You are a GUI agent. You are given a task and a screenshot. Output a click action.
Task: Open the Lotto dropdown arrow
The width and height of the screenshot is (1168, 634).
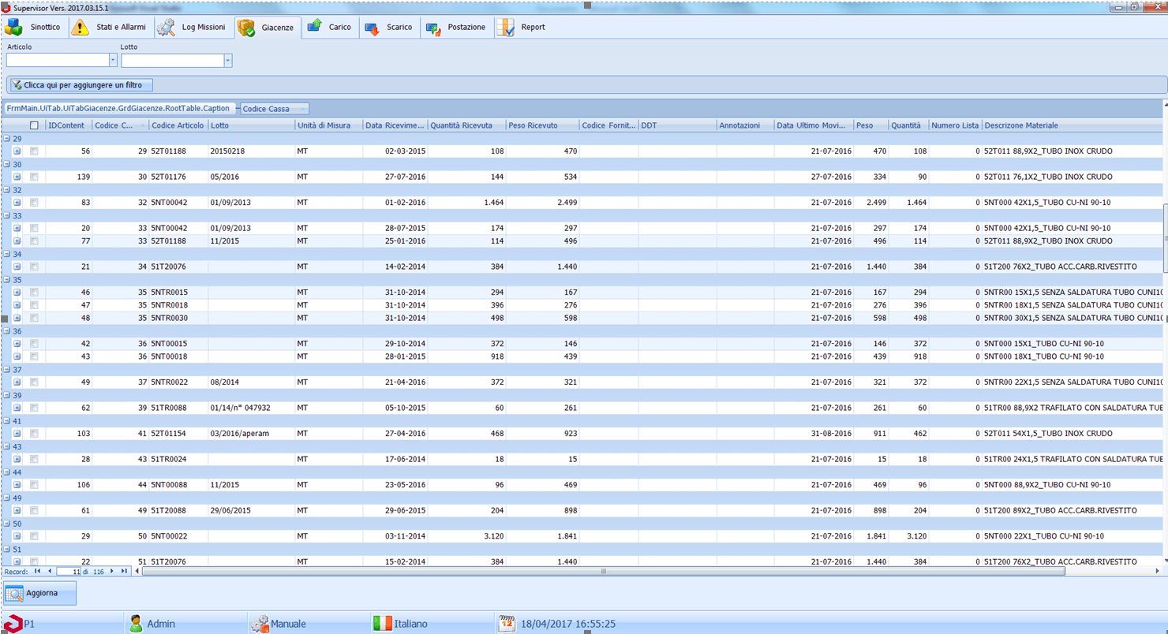click(x=228, y=61)
